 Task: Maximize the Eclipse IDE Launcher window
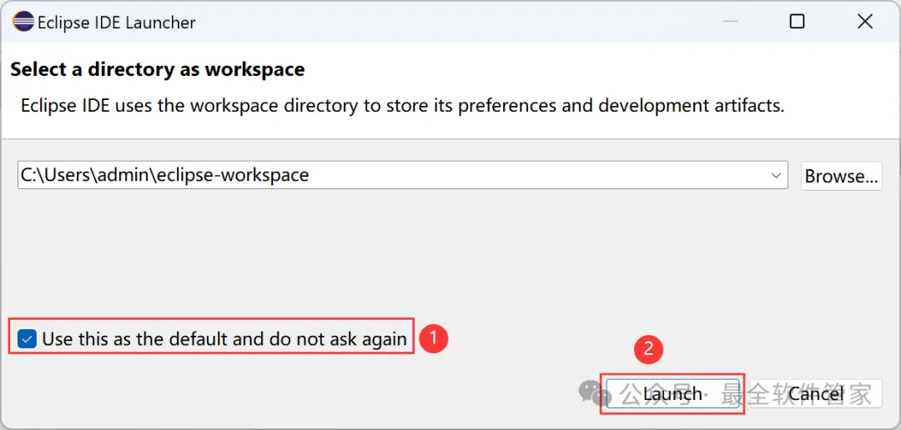click(797, 22)
